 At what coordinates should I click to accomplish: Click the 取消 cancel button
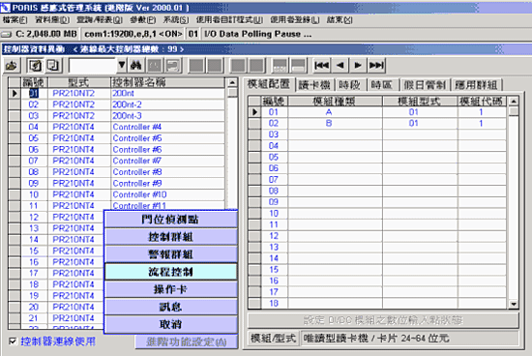pyautogui.click(x=170, y=324)
